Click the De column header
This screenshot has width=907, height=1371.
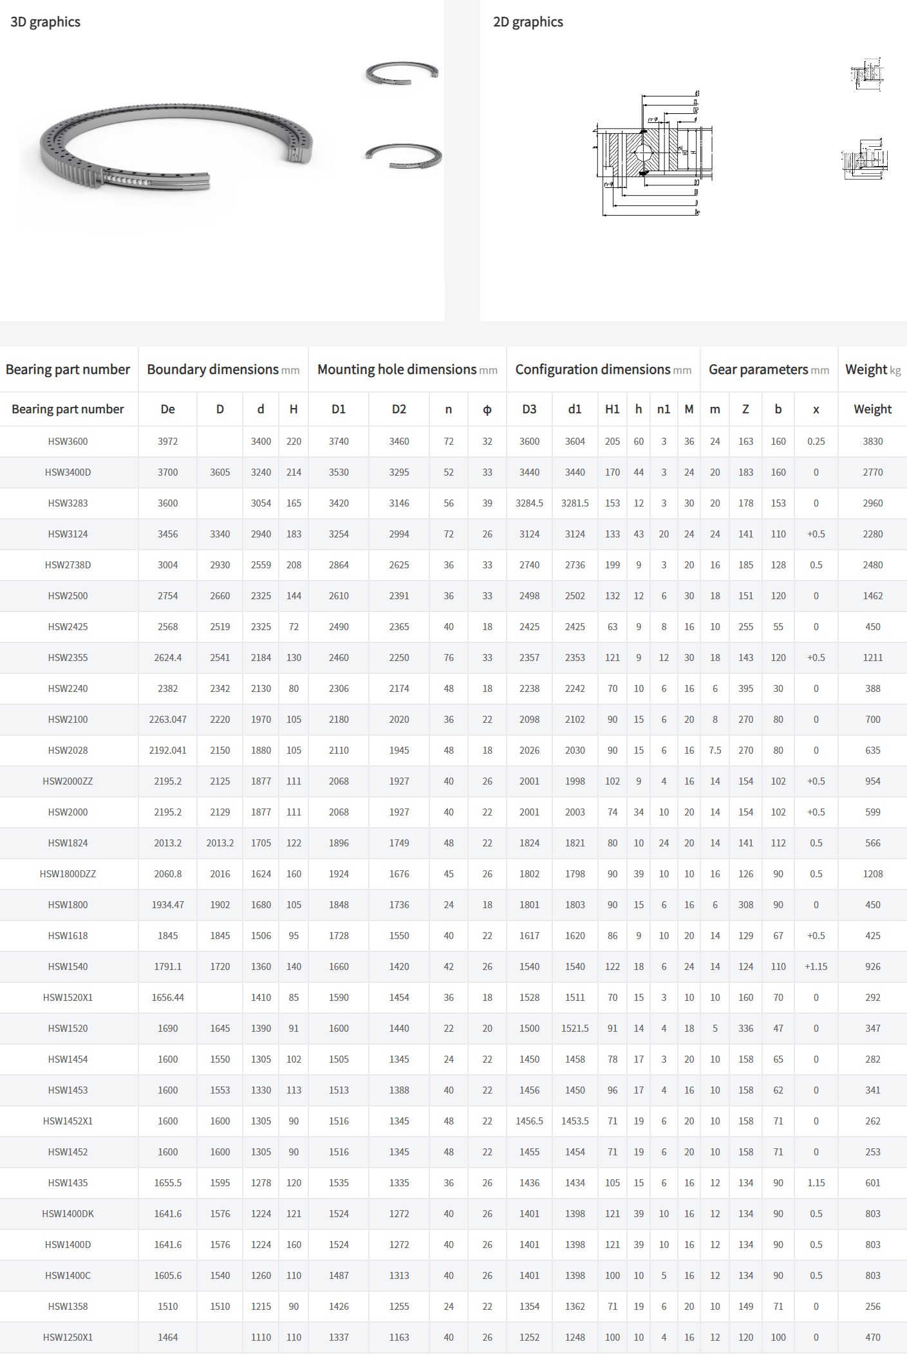pos(168,409)
